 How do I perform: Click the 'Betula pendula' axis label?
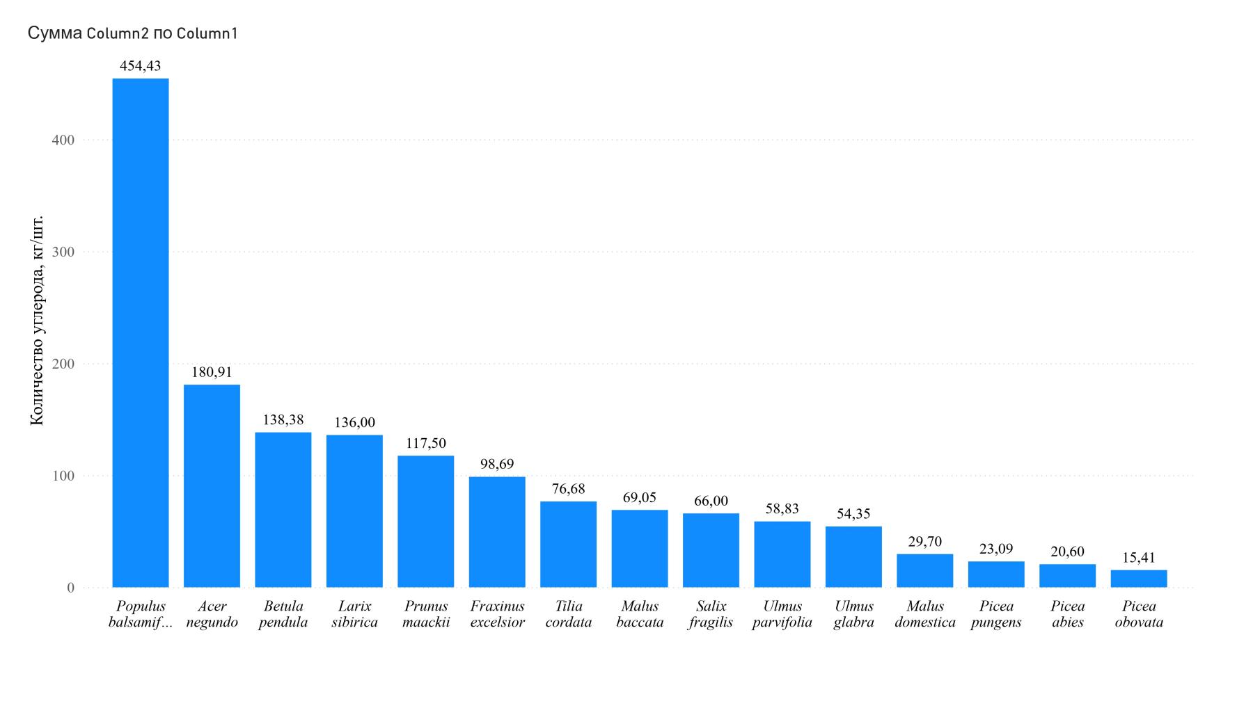pos(283,614)
